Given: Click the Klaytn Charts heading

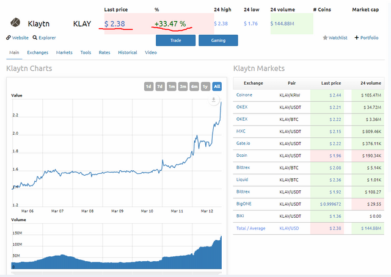Looking at the screenshot, I should click(29, 68).
